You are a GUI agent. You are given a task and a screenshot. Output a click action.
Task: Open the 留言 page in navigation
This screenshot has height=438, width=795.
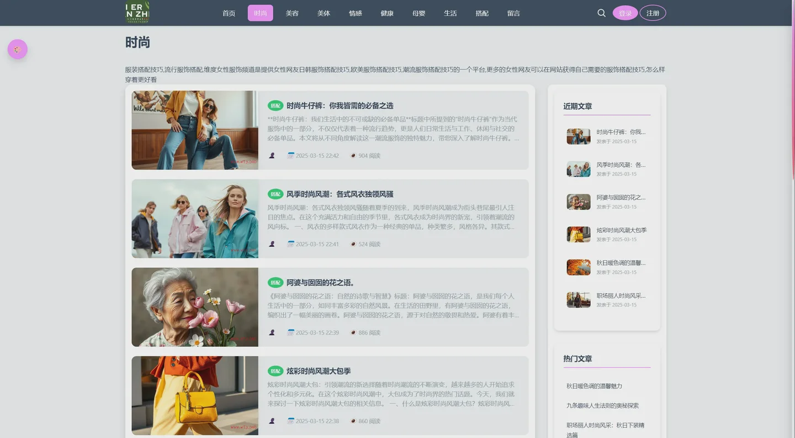tap(513, 13)
